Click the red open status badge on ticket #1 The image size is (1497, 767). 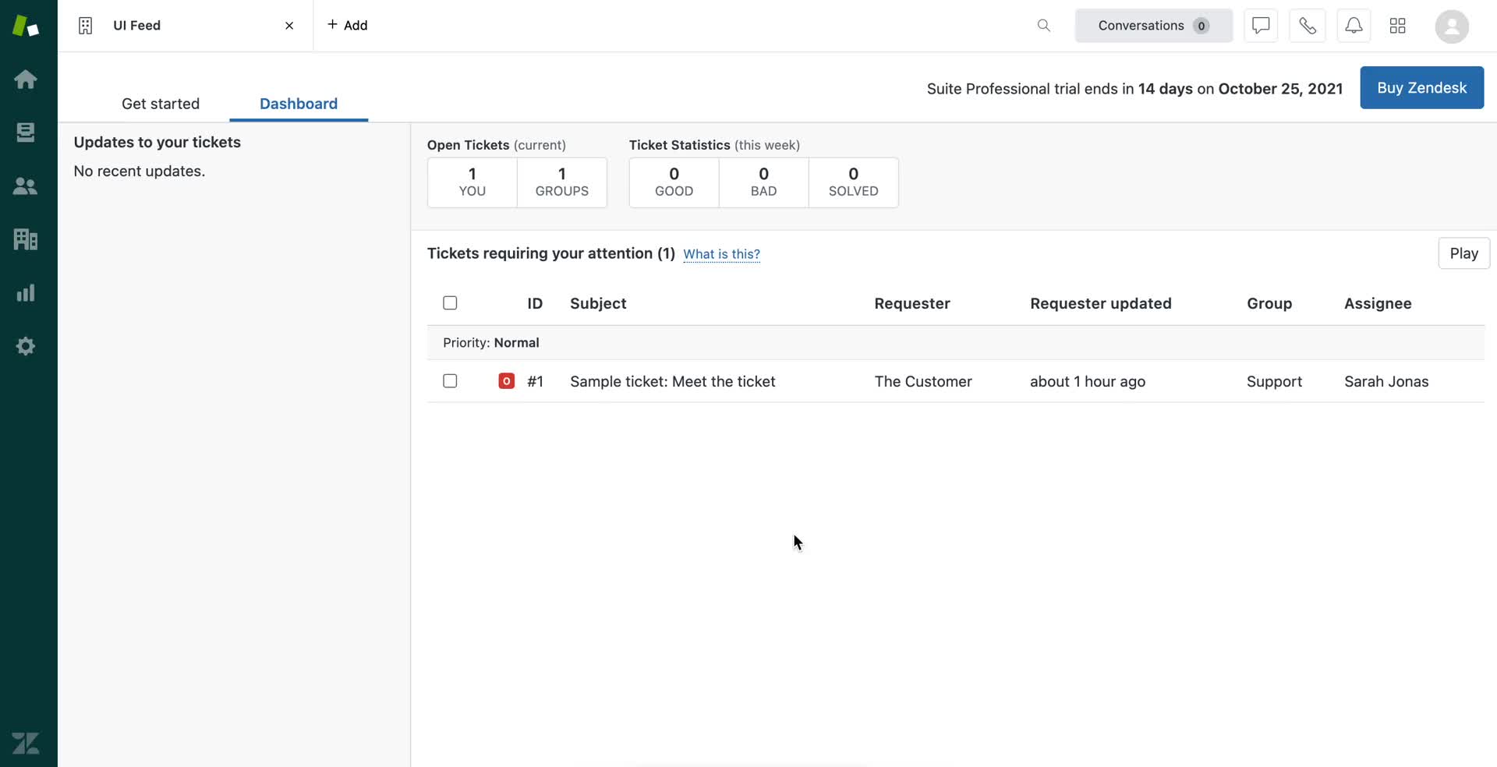(506, 381)
